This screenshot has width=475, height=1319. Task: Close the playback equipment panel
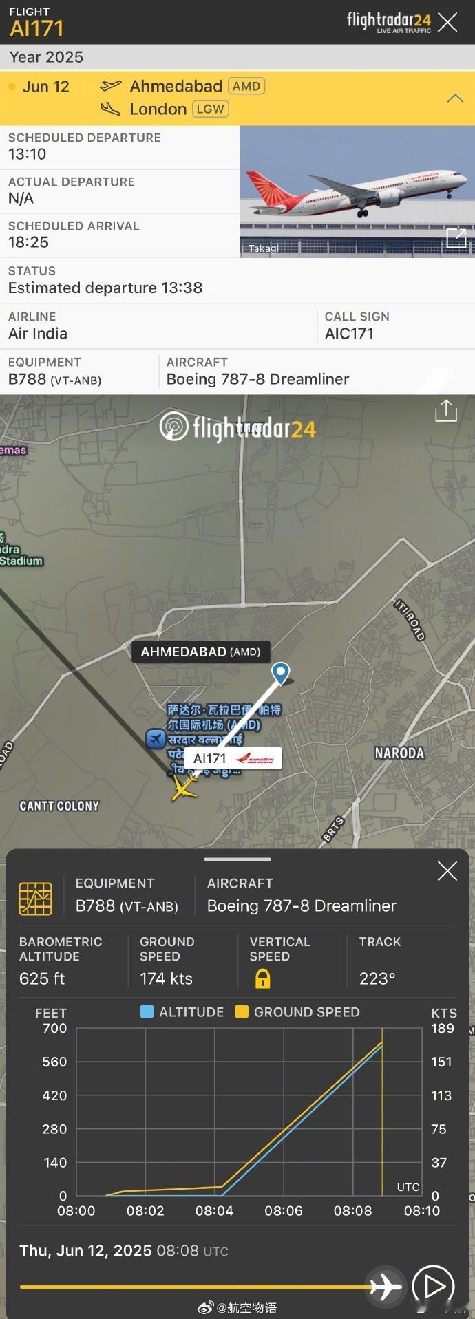[x=447, y=871]
